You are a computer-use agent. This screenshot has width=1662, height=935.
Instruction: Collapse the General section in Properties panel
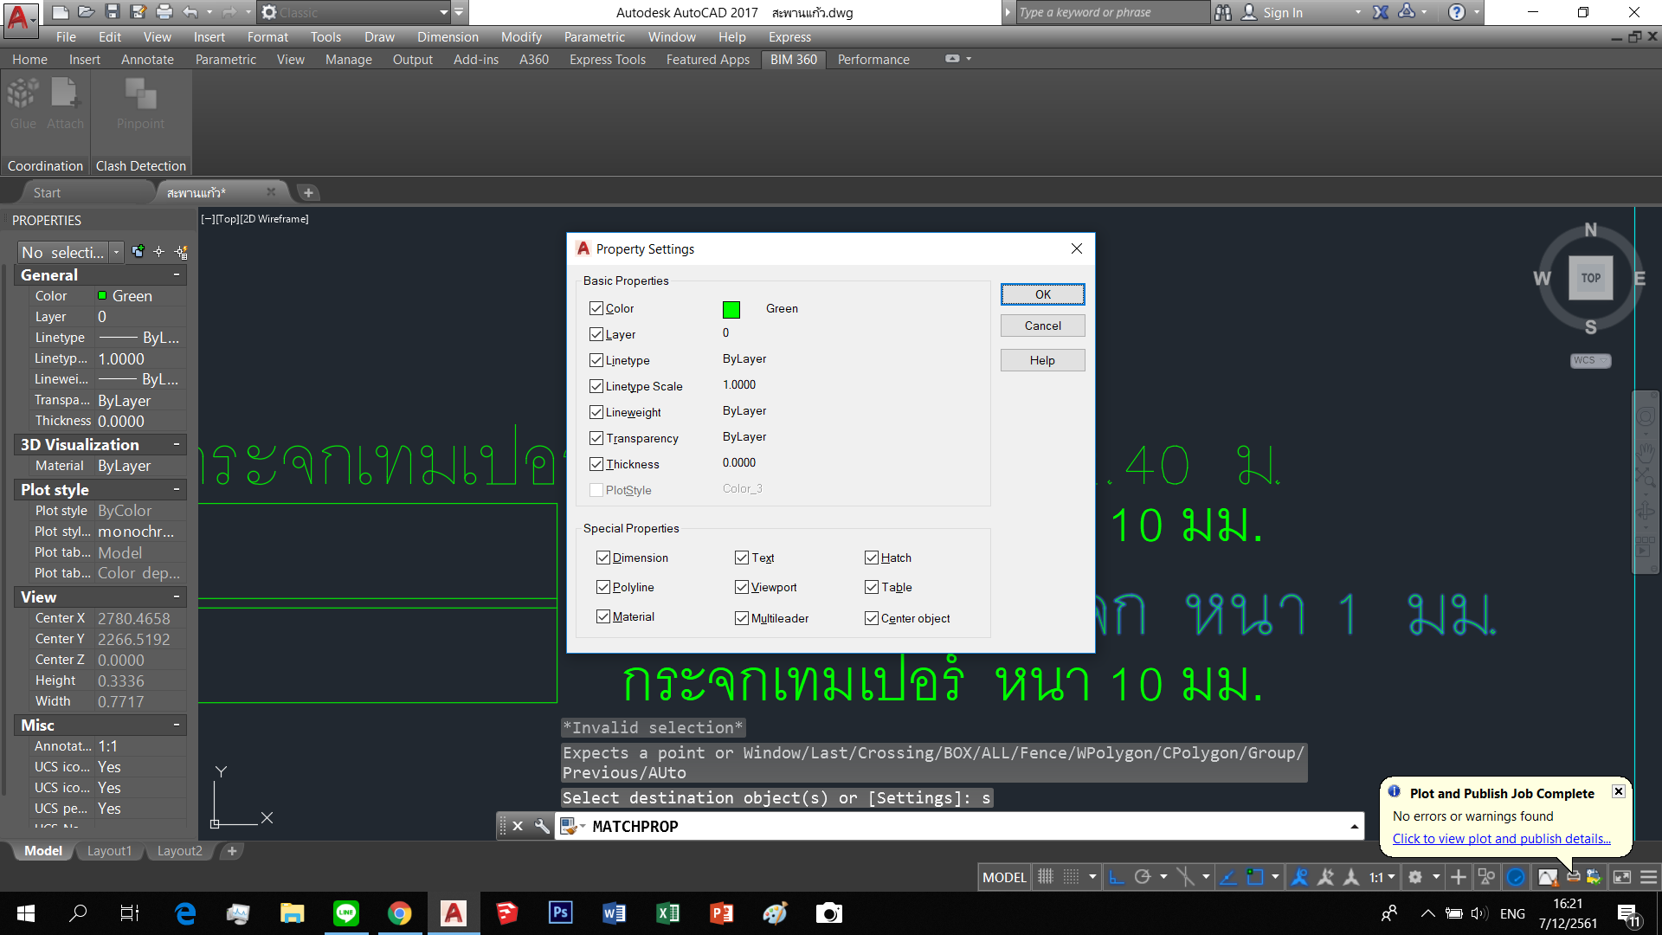click(177, 274)
